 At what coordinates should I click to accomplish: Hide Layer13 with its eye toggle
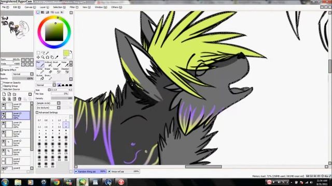(4, 114)
